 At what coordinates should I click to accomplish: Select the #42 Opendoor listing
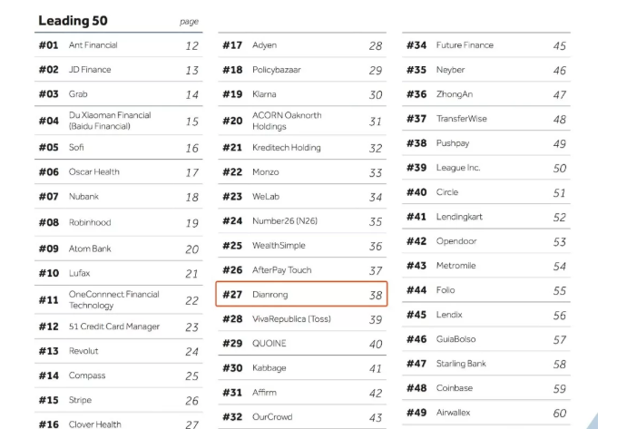tap(486, 241)
